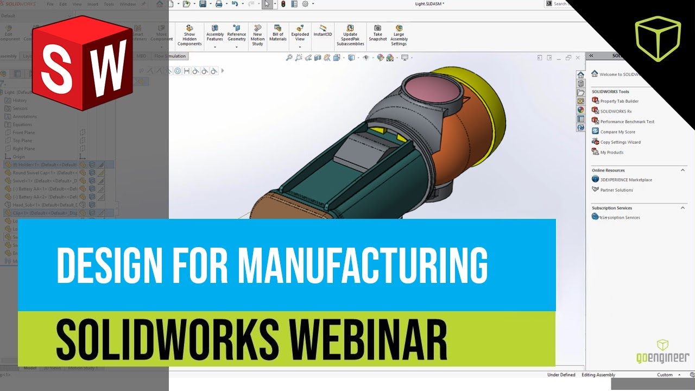
Task: Open the dropdown arrow beside the Options gear
Action: [312, 4]
